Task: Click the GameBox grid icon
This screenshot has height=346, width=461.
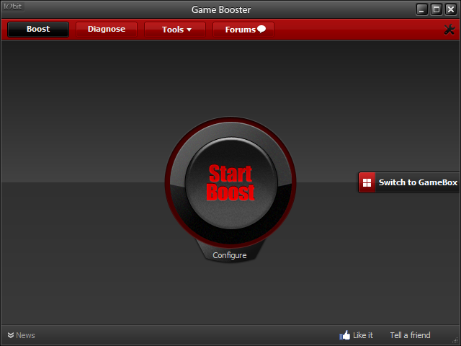Action: pyautogui.click(x=367, y=182)
